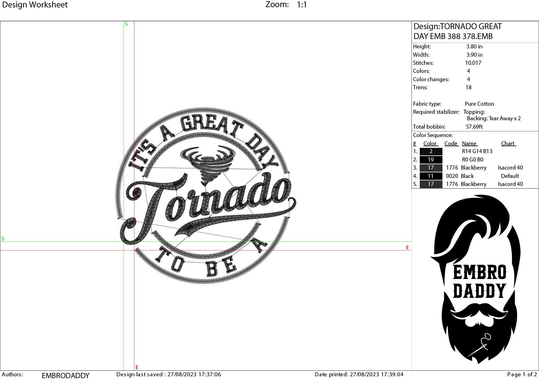Click the Chart column header
The image size is (539, 380).
508,143
